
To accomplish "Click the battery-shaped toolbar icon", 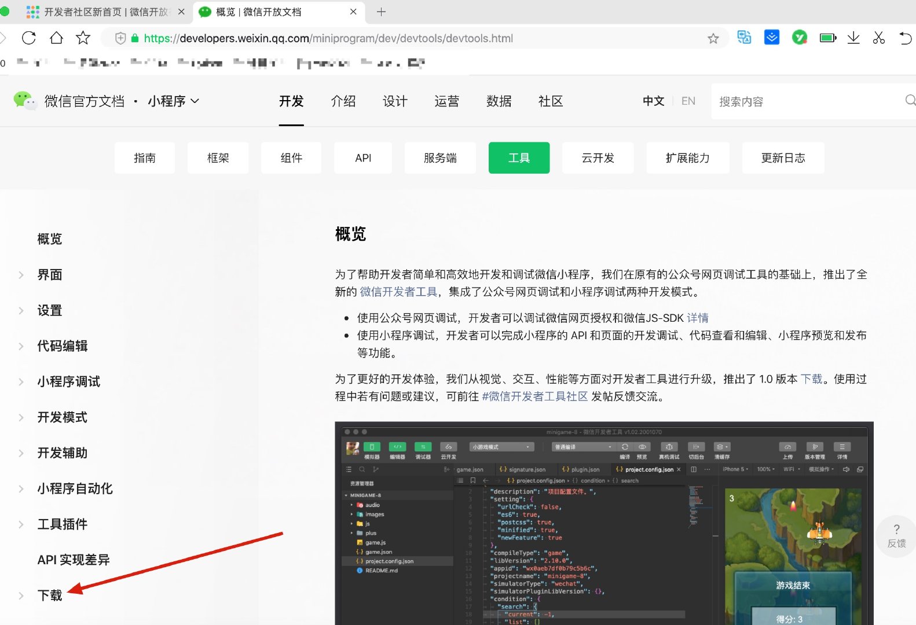I will click(x=828, y=38).
